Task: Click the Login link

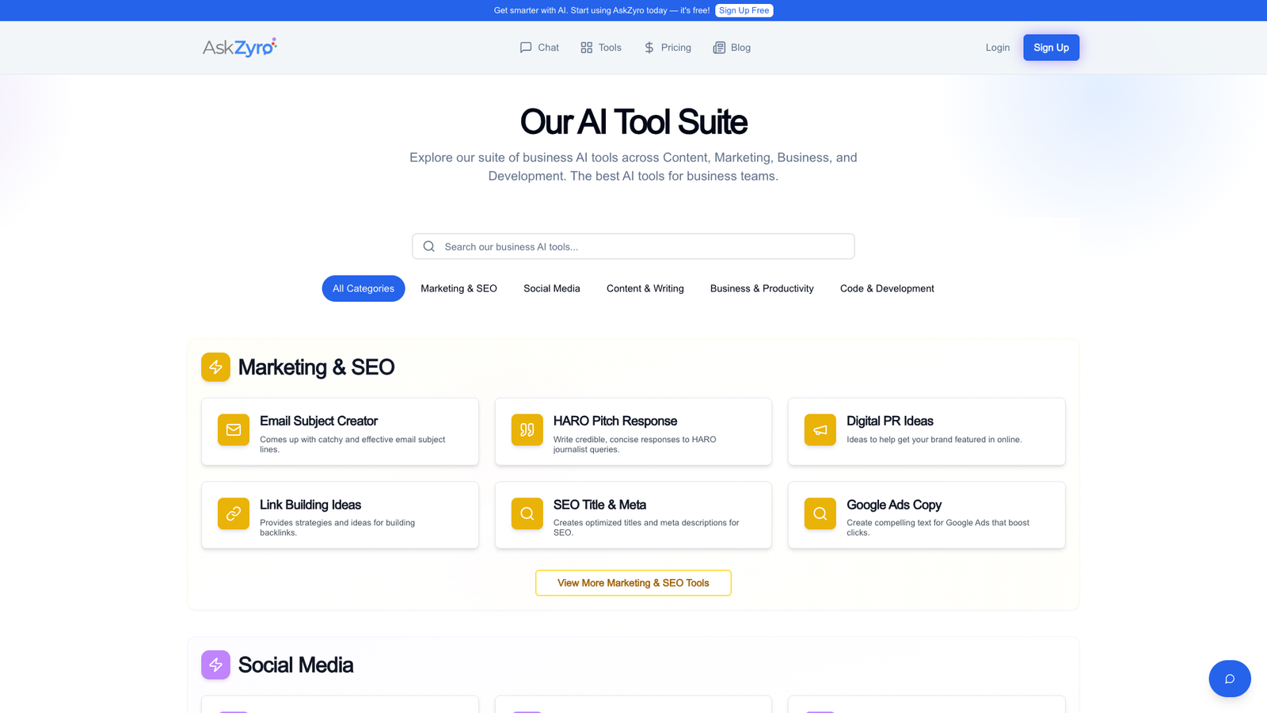Action: click(998, 48)
